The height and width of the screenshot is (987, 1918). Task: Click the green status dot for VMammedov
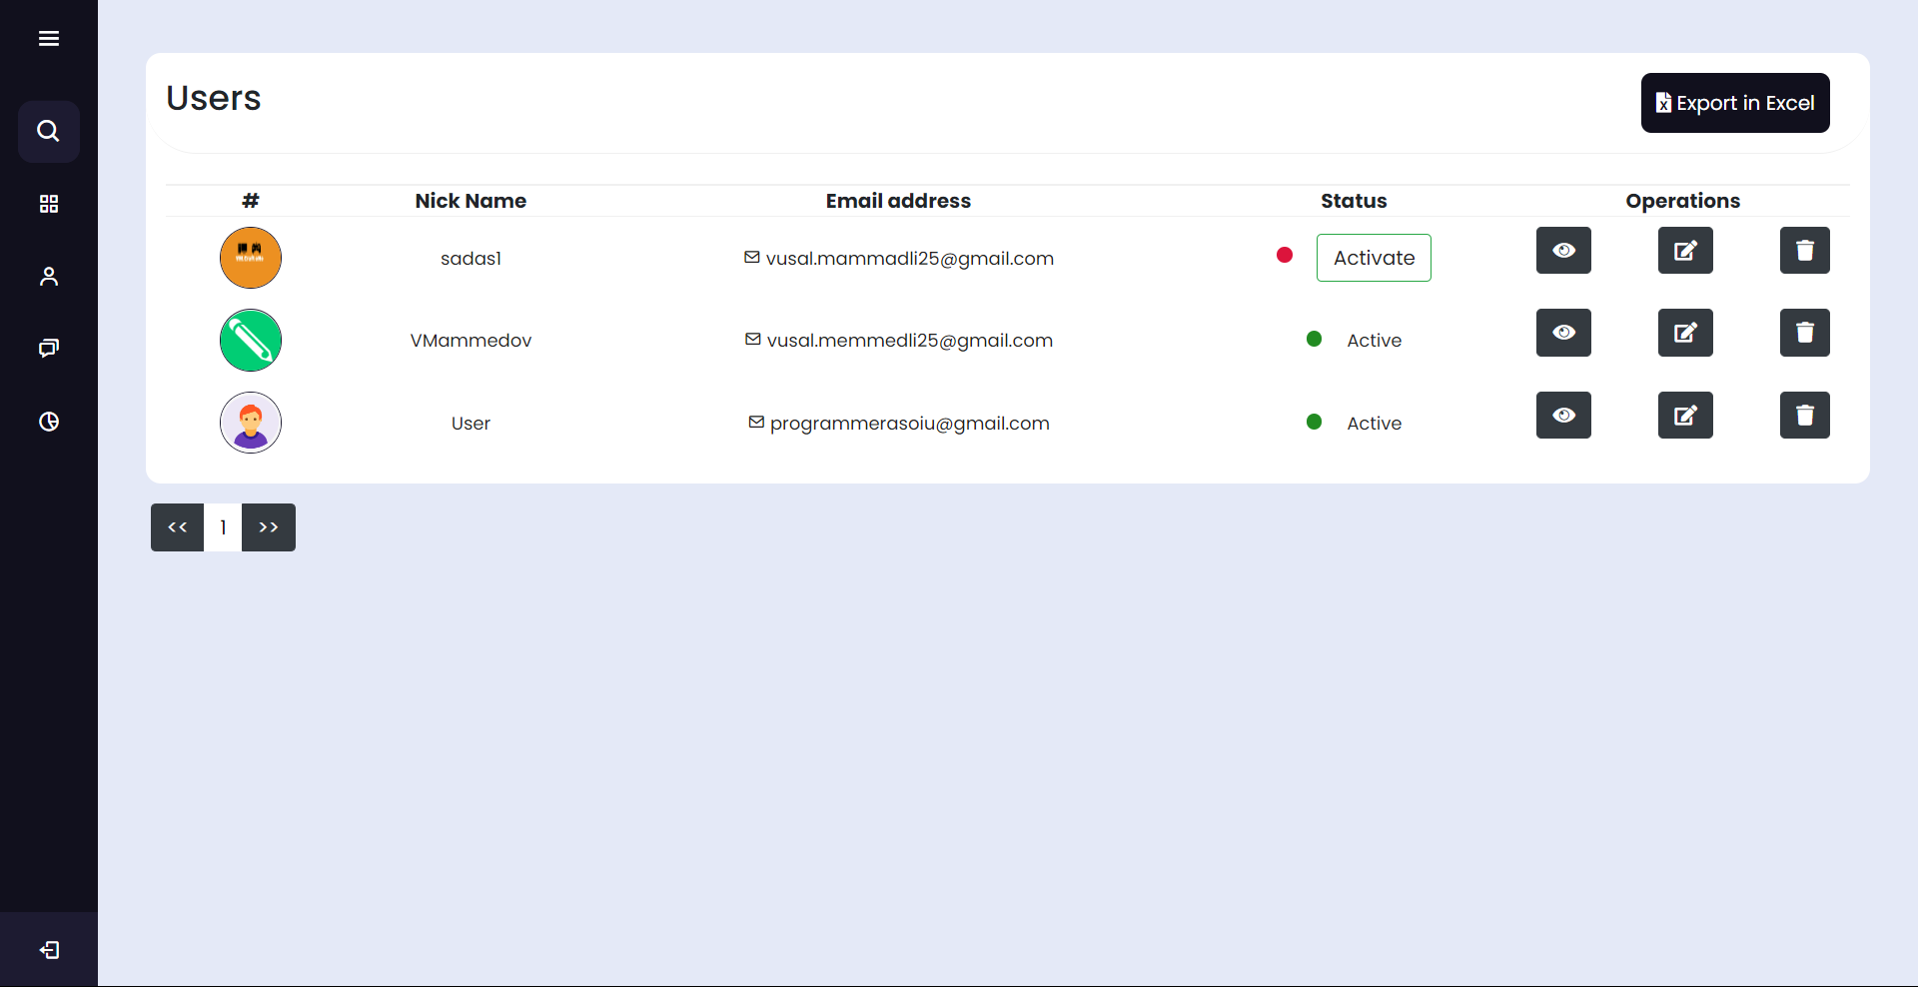pos(1314,339)
